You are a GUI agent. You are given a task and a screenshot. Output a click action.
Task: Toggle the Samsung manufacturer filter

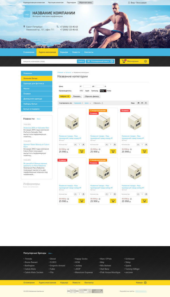tap(95, 91)
